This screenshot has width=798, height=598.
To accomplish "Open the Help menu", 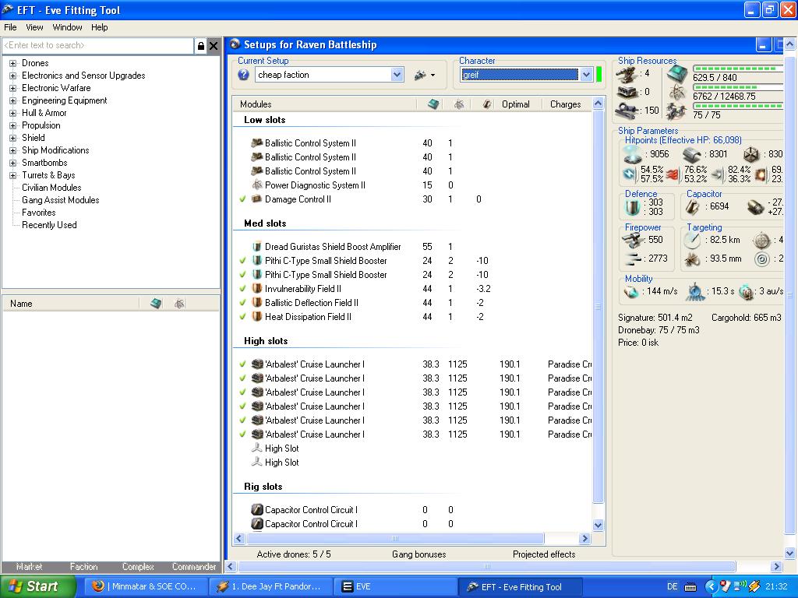I will point(100,27).
